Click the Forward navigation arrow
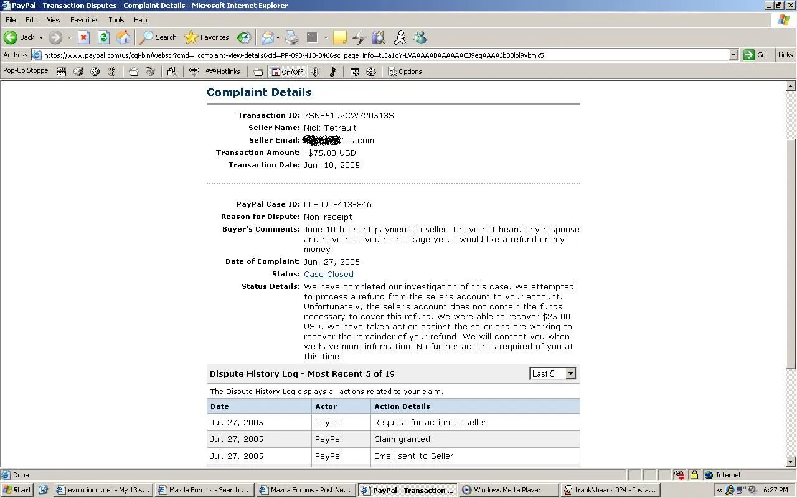Screen dimensions: 797x498 [x=55, y=37]
